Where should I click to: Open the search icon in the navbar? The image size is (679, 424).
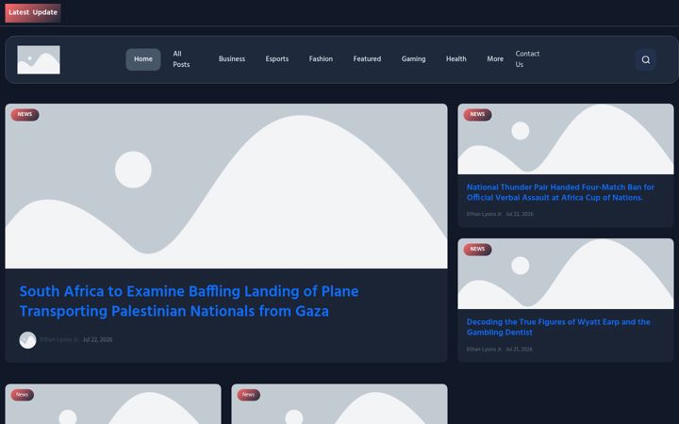click(645, 59)
